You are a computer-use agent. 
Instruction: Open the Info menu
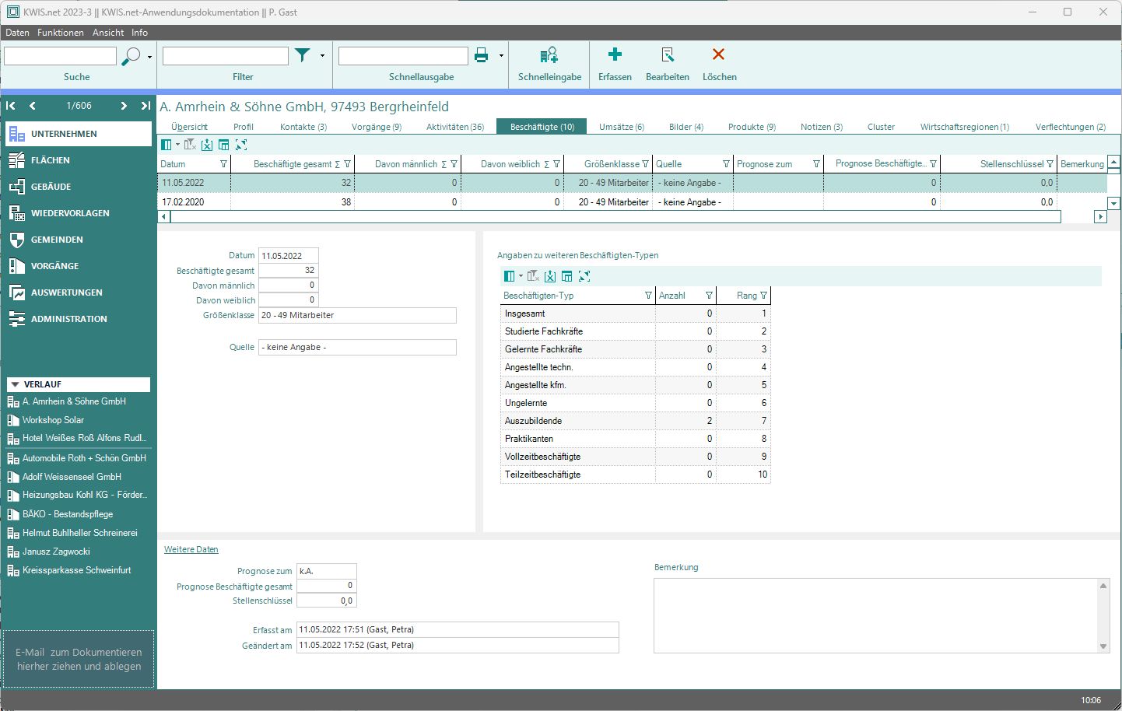(140, 33)
